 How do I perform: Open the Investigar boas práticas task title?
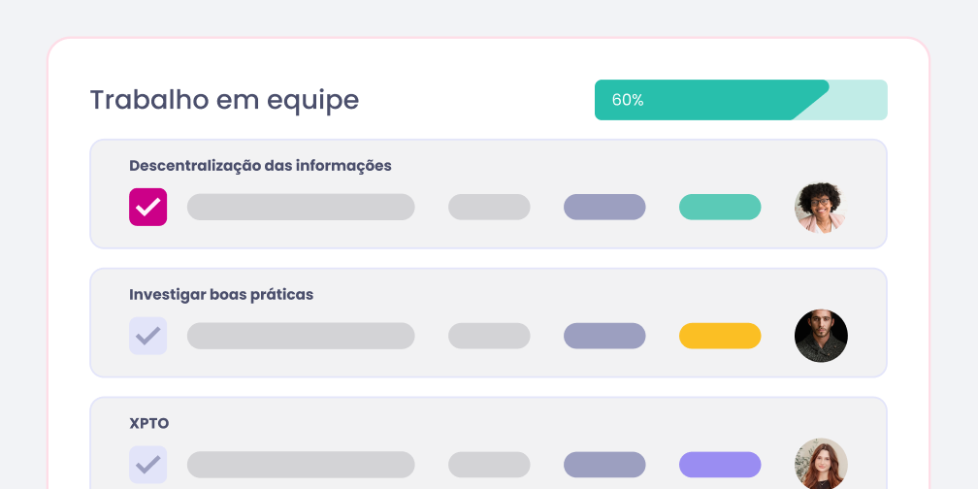click(x=221, y=294)
